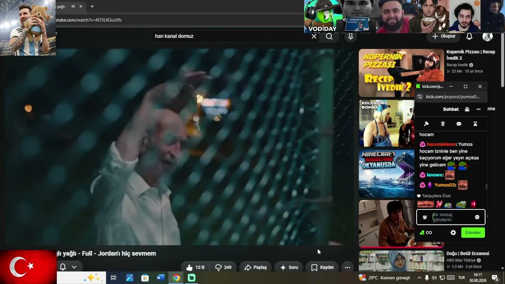The height and width of the screenshot is (284, 505).
Task: Open HBO Max Türkiye channel link
Action: click(462, 260)
